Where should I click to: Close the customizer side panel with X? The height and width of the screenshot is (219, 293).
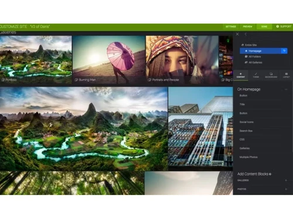(x=237, y=34)
